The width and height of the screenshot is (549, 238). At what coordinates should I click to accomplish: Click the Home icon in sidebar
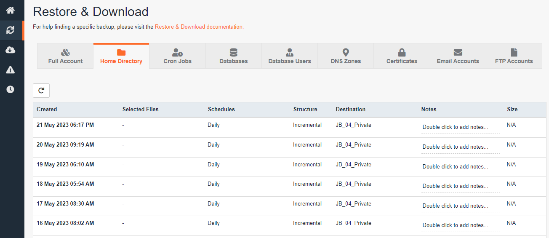(x=11, y=11)
